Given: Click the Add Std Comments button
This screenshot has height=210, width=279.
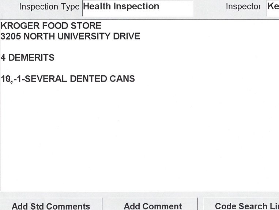Looking at the screenshot, I should [x=51, y=206].
